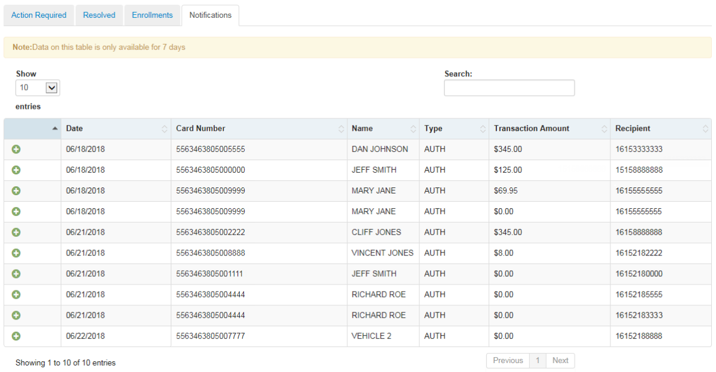
Task: Expand the 06/22/2018 notification entry
Action: tap(16, 336)
